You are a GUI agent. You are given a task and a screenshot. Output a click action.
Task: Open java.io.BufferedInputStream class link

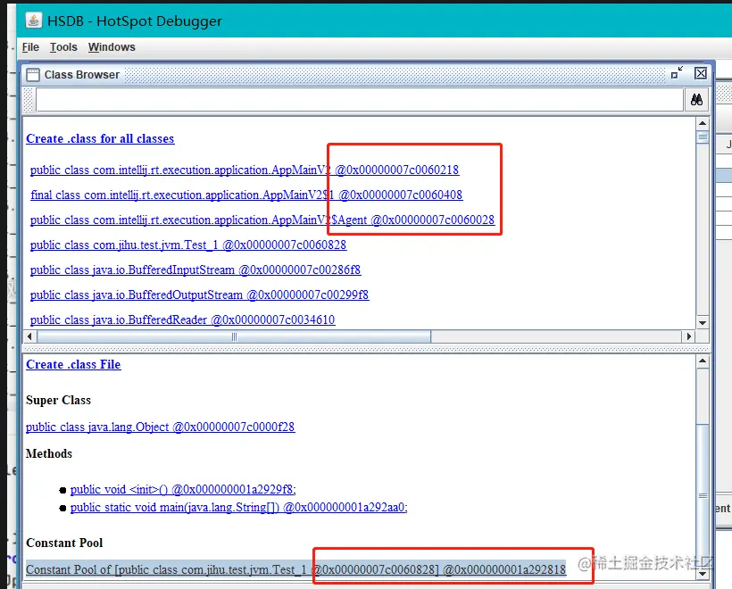click(x=195, y=270)
